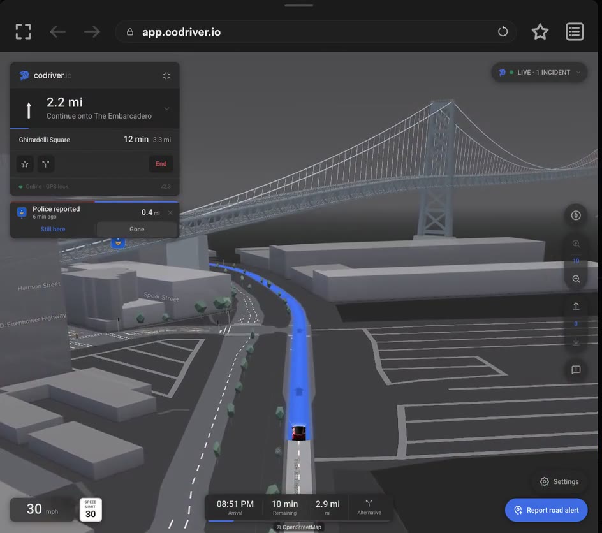
Task: Tilt the map down with arrow
Action: tap(576, 341)
